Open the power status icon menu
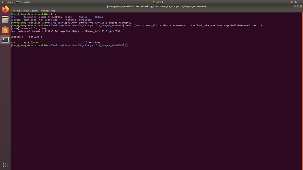This screenshot has width=303, height=170. (296, 2)
